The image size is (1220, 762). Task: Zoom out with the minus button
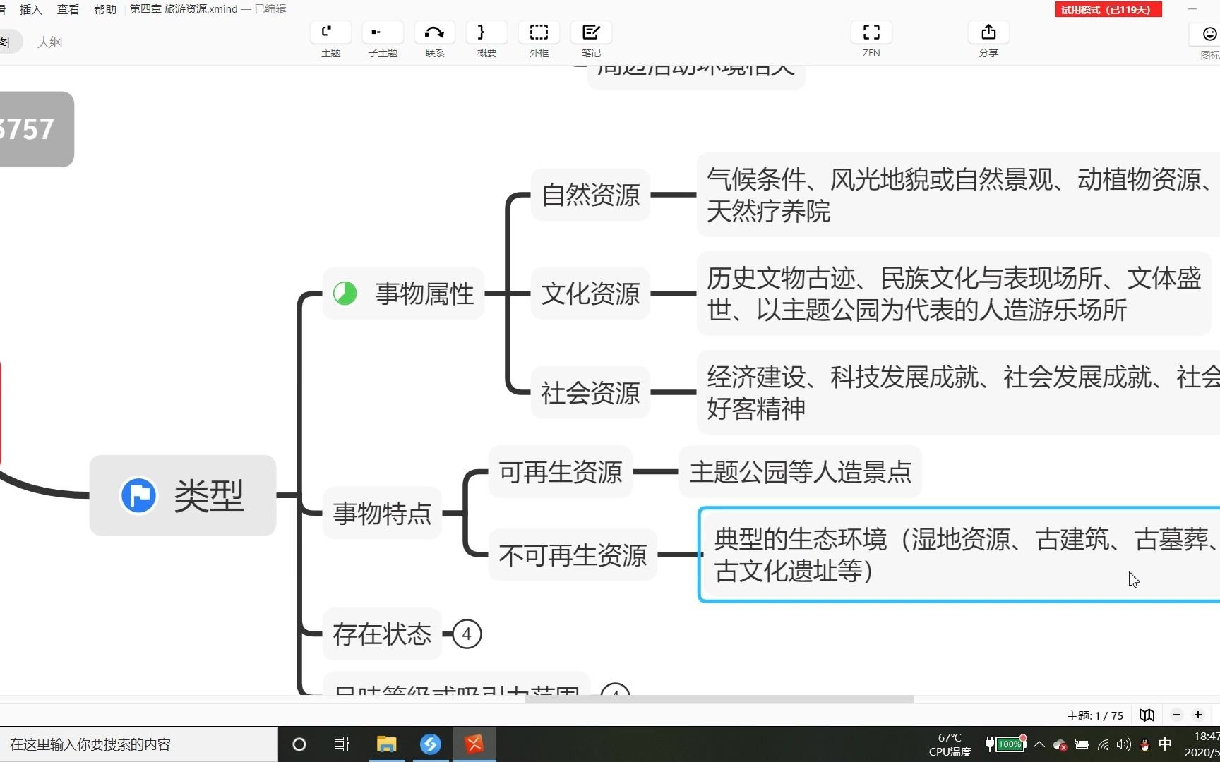1177,715
